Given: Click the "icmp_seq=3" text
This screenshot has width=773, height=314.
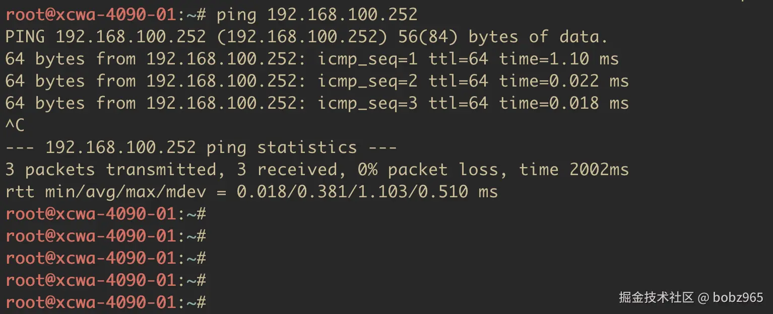Looking at the screenshot, I should click(367, 103).
